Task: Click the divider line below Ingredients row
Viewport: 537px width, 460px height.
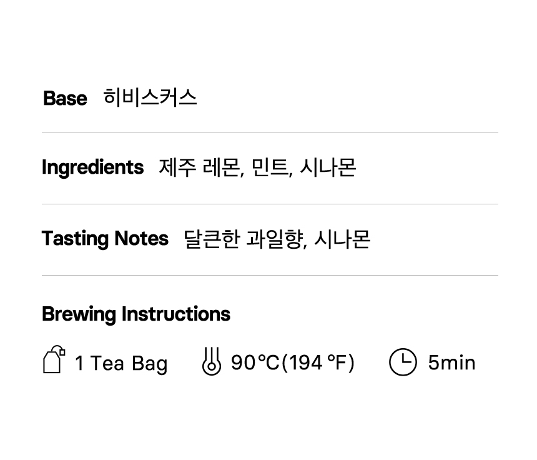Action: 270,204
